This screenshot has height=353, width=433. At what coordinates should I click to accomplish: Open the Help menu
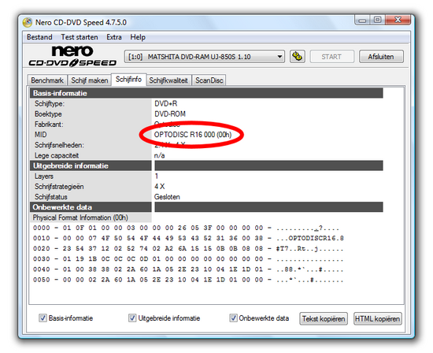(x=138, y=37)
